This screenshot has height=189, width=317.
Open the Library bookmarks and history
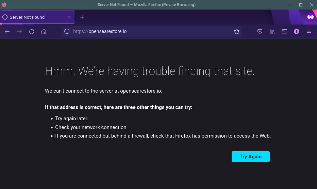pos(272,31)
